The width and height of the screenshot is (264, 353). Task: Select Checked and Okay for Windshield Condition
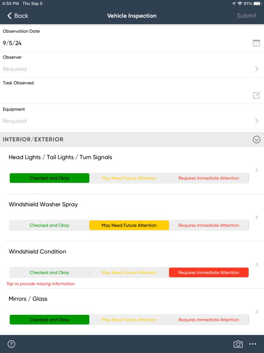49,273
